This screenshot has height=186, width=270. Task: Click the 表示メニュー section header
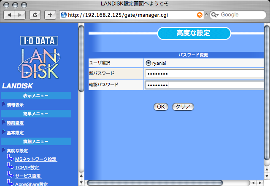point(36,96)
